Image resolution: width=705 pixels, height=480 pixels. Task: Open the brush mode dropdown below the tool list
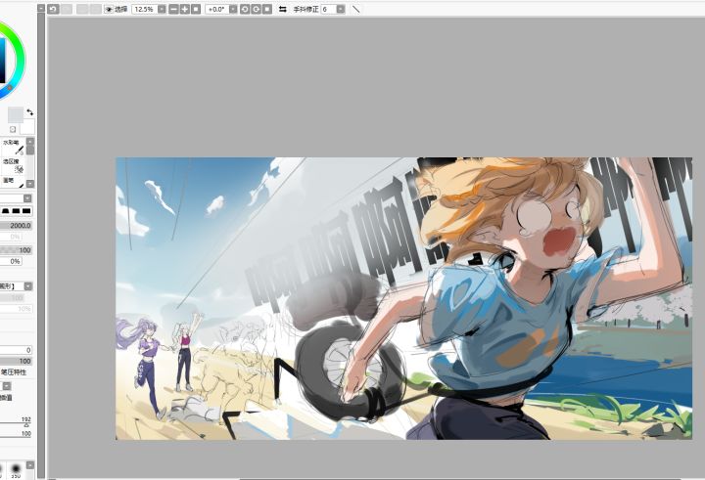click(x=27, y=198)
